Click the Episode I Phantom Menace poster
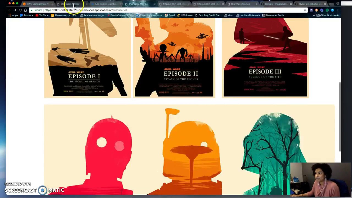 pyautogui.click(x=87, y=58)
